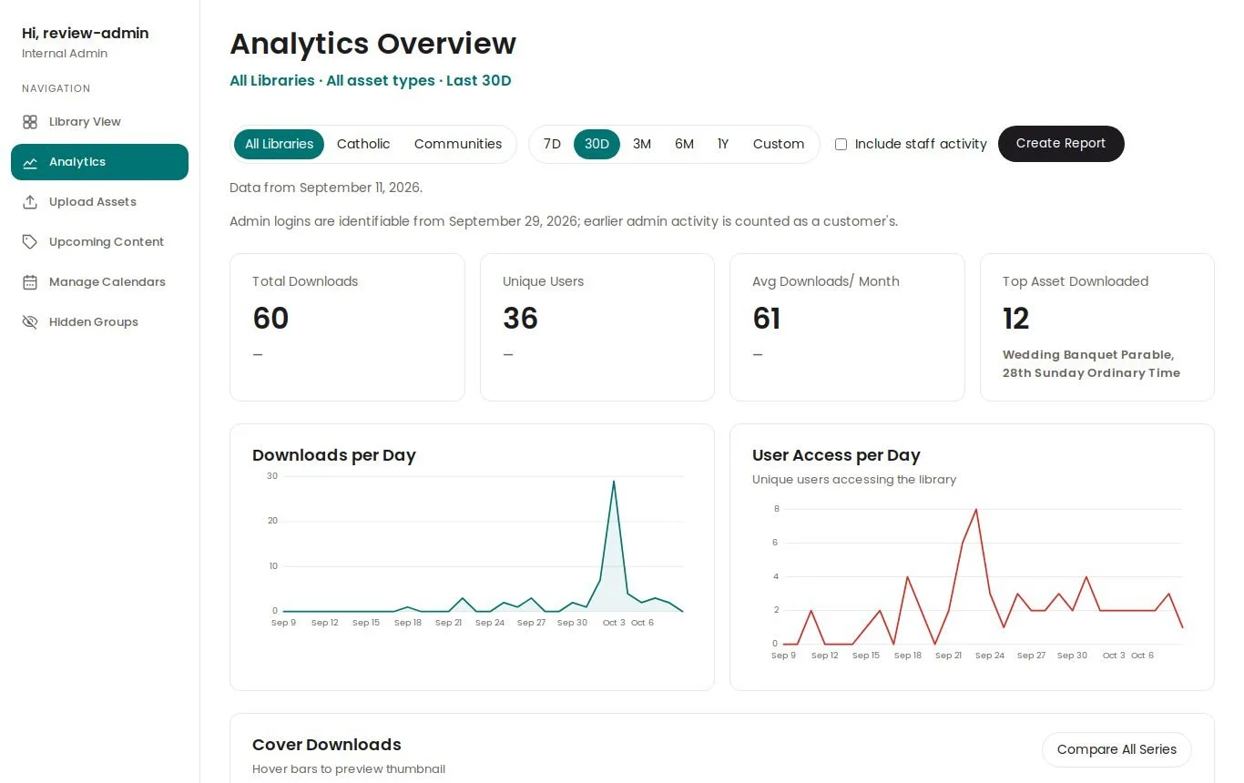Click the Library View grid icon
Screen dimensions: 1244x783
coord(30,122)
